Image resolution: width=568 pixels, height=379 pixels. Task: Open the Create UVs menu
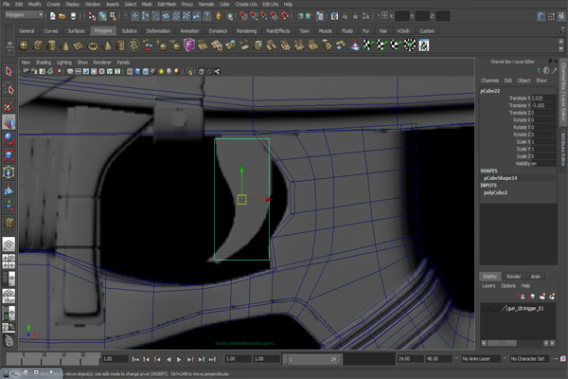pos(246,5)
